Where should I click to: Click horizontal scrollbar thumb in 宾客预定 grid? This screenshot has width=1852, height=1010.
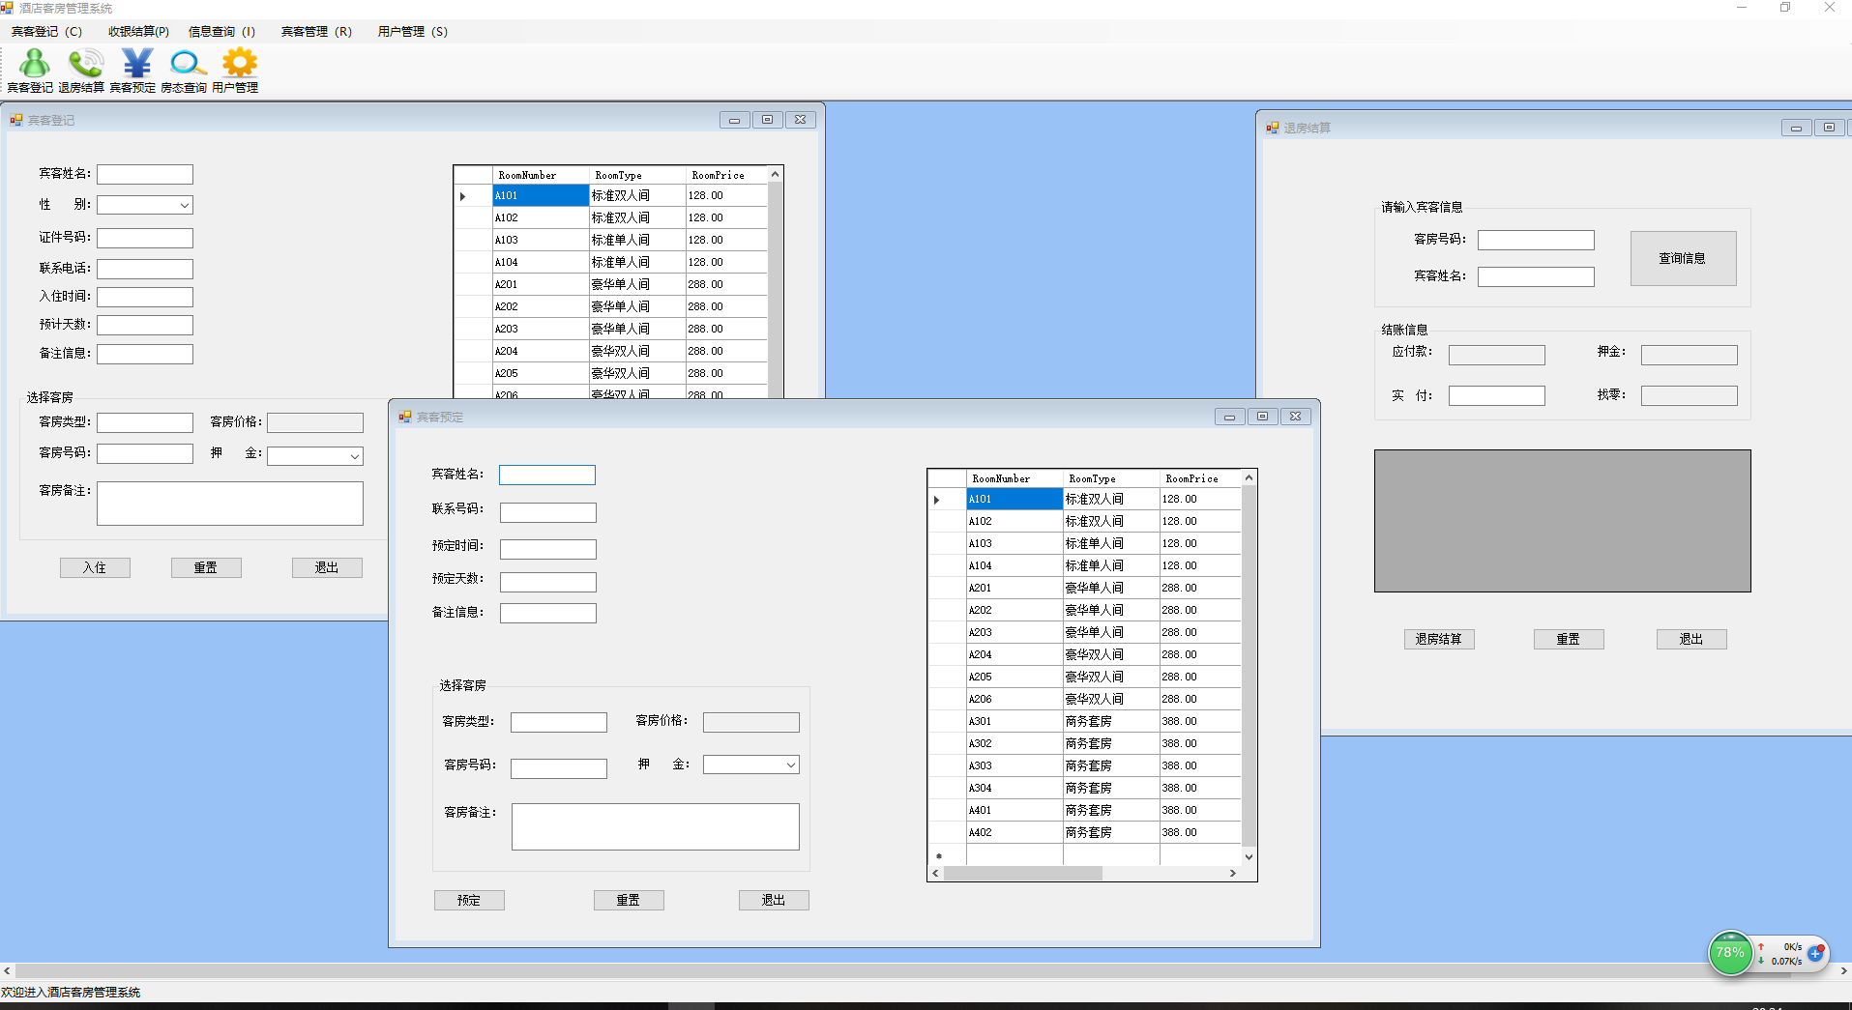coord(1023,873)
